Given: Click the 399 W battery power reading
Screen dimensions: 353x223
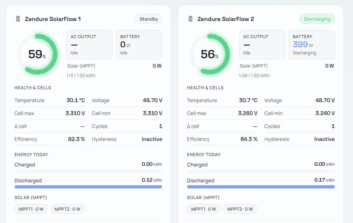Looking at the screenshot, I should (x=303, y=45).
